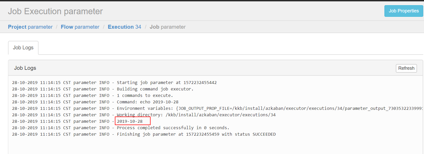Viewport: 424px width, 154px height.
Task: Click the Job parameter breadcrumb text
Action: (x=168, y=27)
